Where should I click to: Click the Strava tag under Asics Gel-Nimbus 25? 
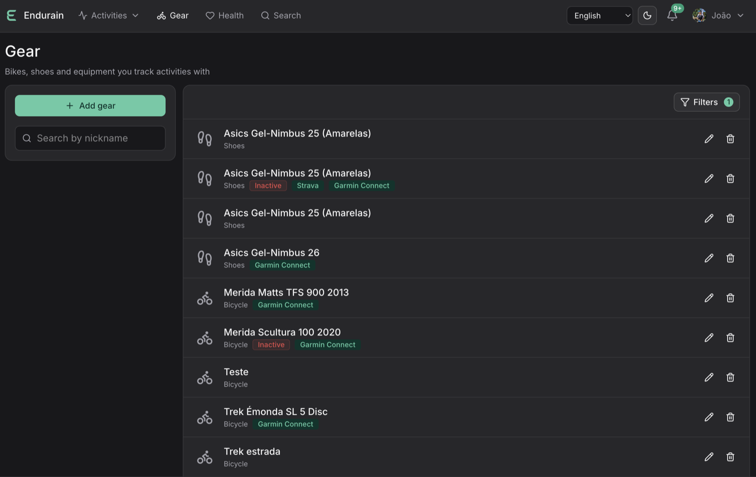(x=308, y=186)
